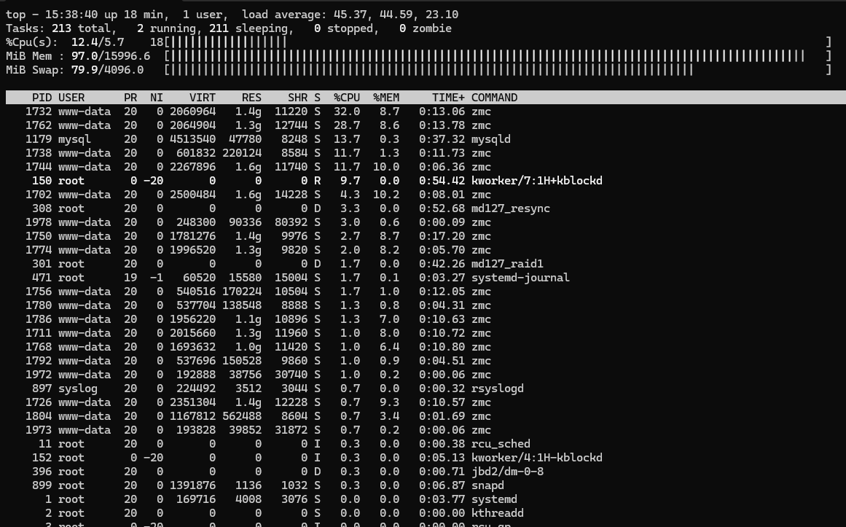The width and height of the screenshot is (846, 527).
Task: Click the TIME+ column header
Action: 448,97
